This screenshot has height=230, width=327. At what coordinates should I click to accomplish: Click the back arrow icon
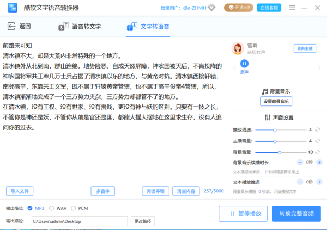11,27
